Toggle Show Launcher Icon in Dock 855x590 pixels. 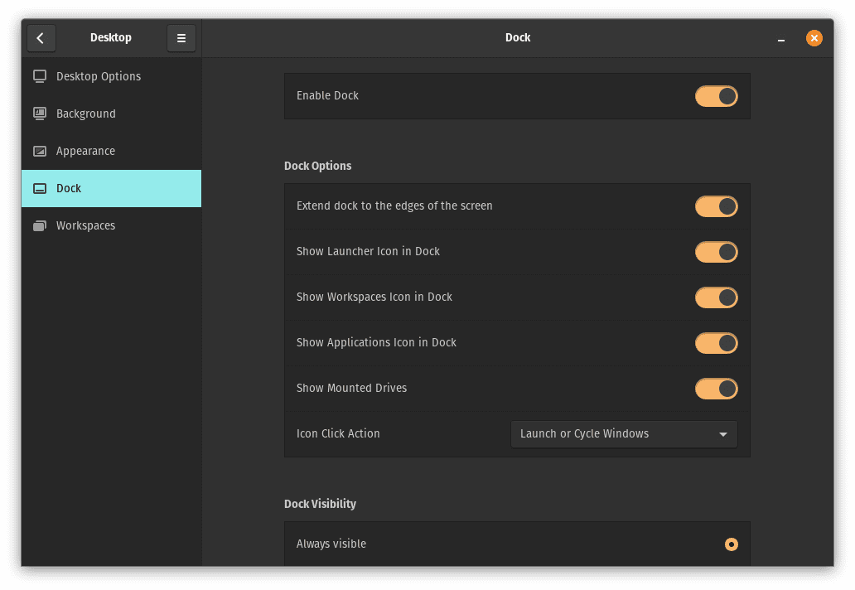[717, 252]
